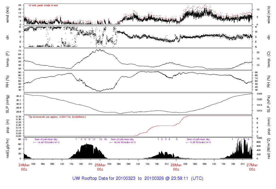Click the '55' tick on the temp F axis
This screenshot has height=189, width=276.
pos(20,62)
